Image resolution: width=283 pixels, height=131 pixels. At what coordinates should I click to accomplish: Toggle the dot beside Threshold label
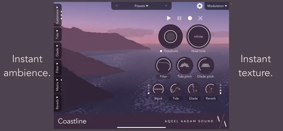161,51
